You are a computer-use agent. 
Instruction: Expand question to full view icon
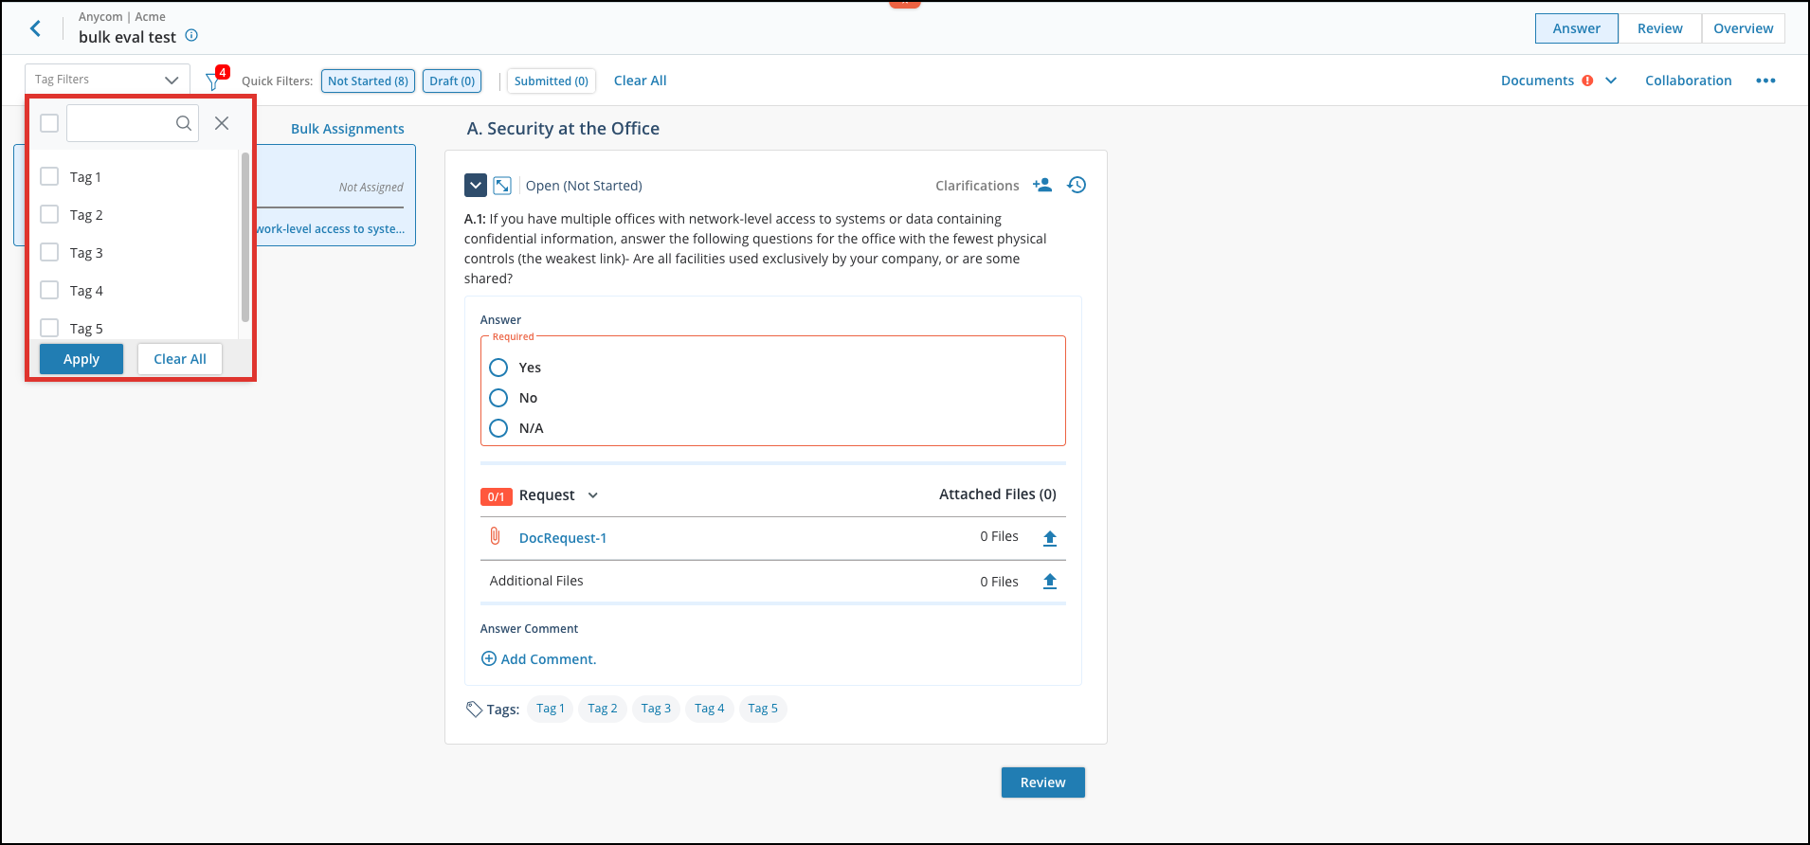coord(502,186)
